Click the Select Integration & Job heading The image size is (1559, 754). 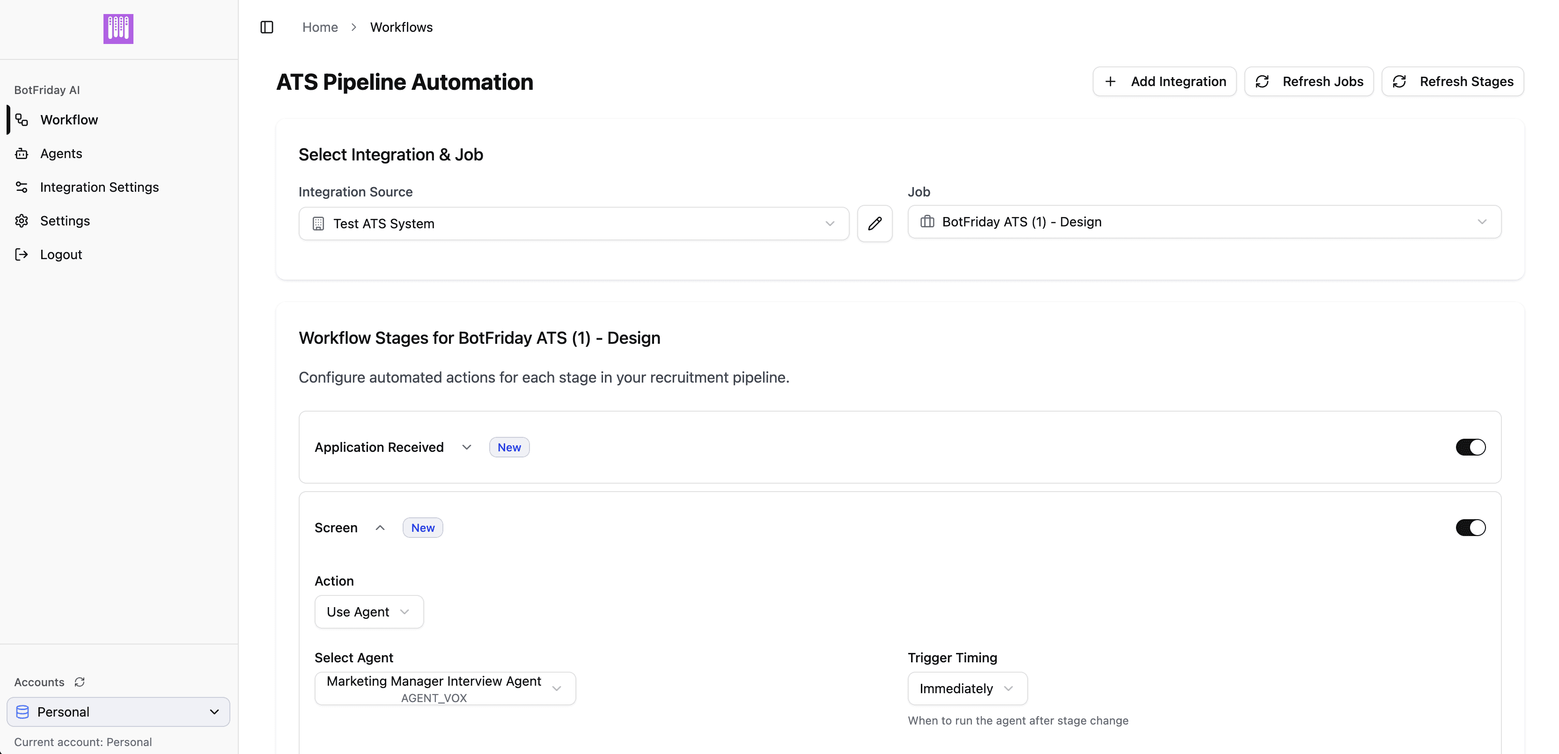391,155
